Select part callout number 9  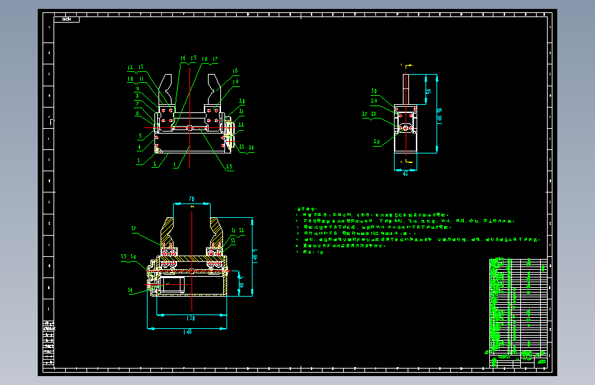(137, 88)
